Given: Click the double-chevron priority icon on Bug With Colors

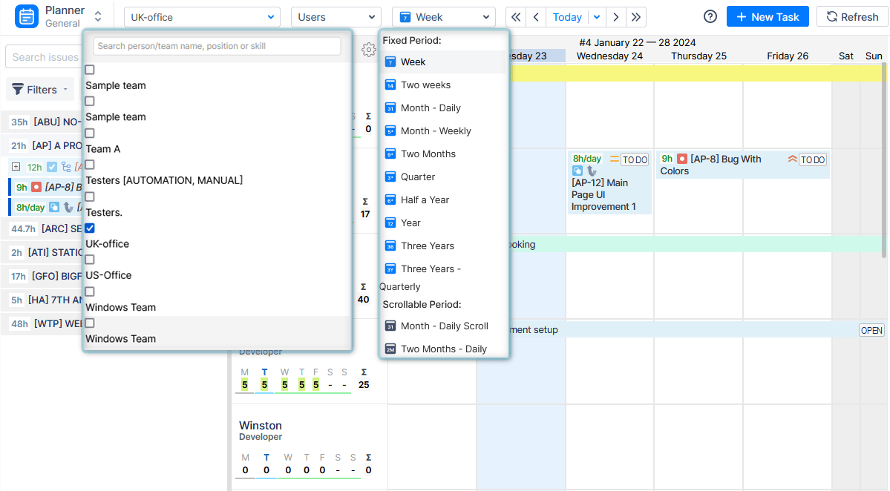Looking at the screenshot, I should click(794, 159).
